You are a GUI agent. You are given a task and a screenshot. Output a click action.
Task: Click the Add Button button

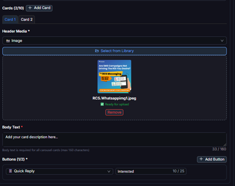[212, 159]
